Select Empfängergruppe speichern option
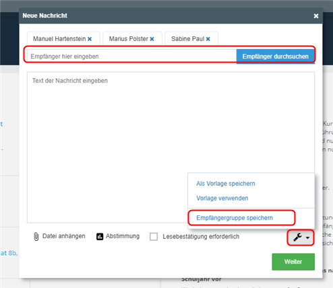 235,218
